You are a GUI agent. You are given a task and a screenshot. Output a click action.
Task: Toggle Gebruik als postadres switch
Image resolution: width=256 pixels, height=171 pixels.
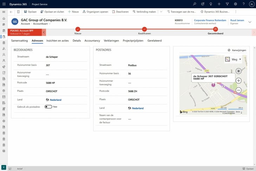[x=48, y=107]
